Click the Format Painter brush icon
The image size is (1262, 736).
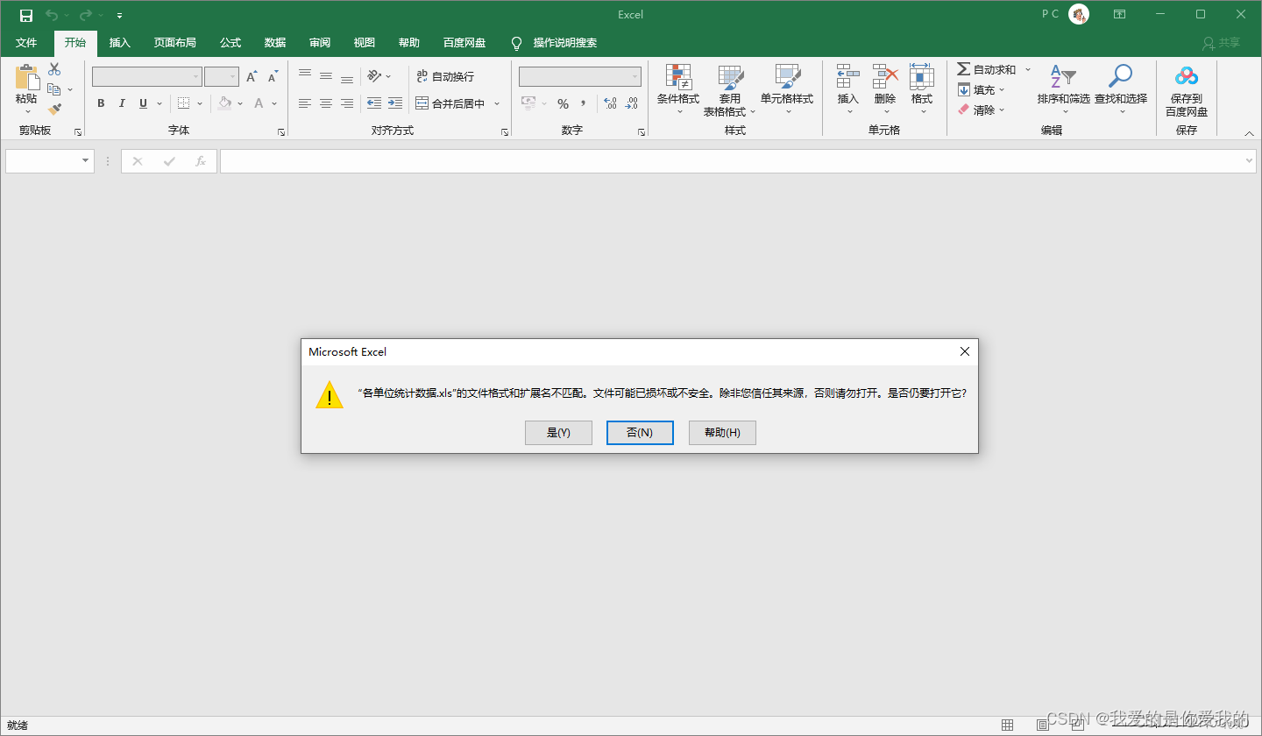pyautogui.click(x=54, y=110)
